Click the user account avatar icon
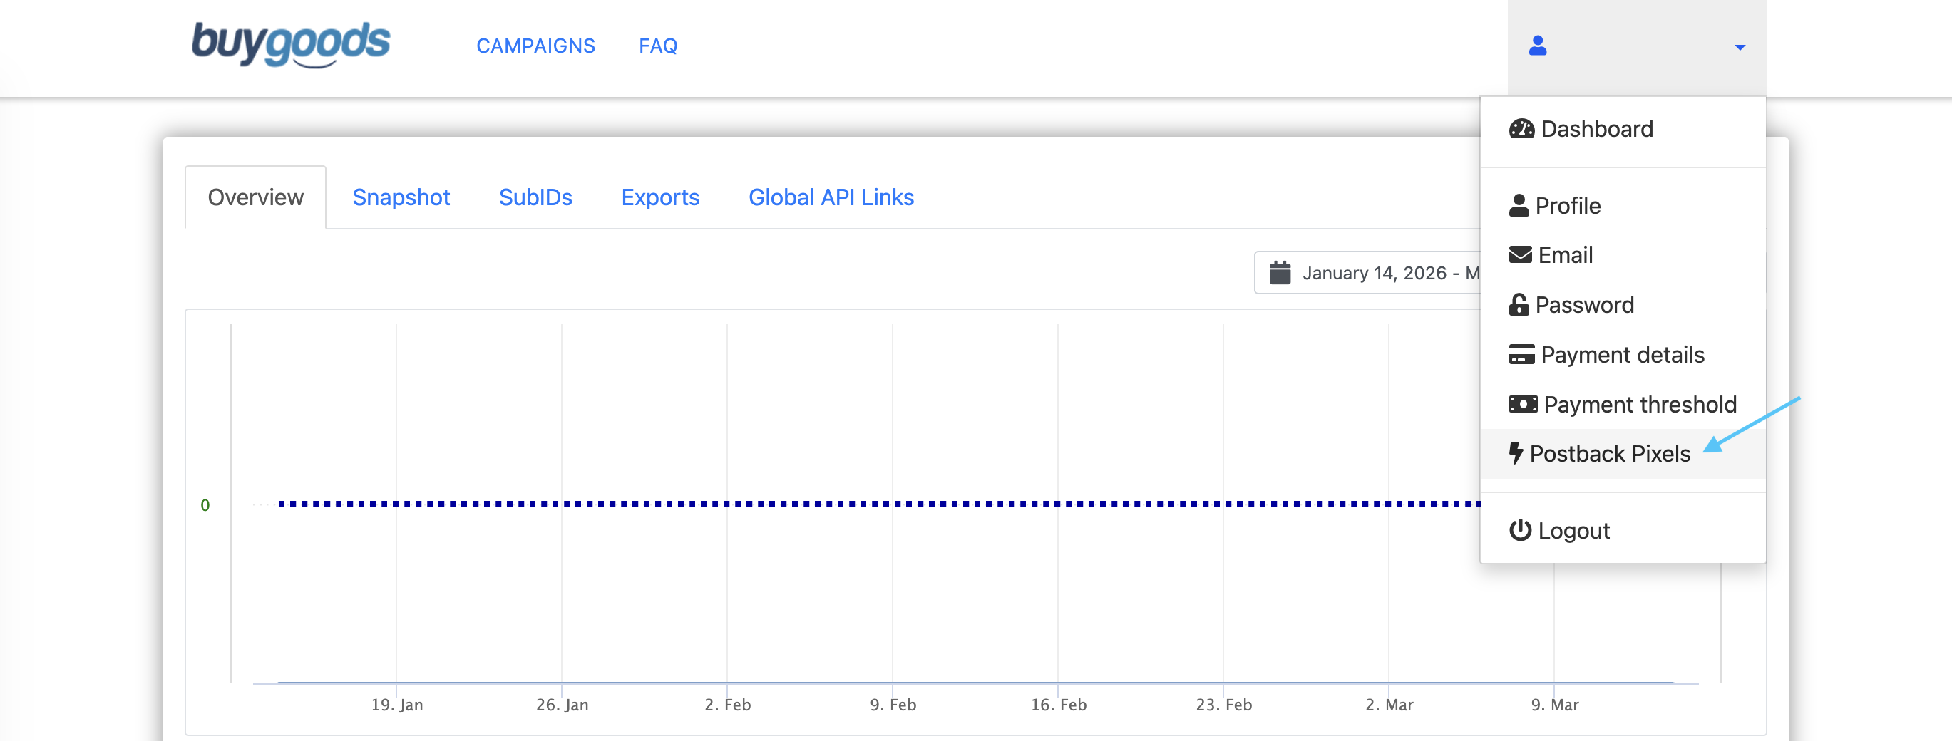1952x741 pixels. point(1538,46)
